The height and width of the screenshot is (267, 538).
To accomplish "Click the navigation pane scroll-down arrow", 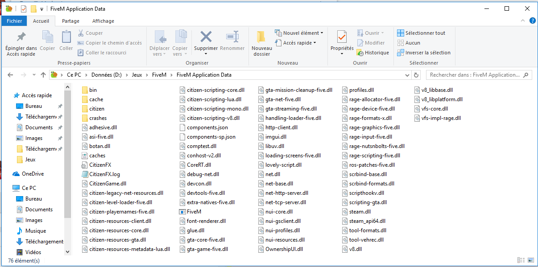I will pyautogui.click(x=67, y=252).
